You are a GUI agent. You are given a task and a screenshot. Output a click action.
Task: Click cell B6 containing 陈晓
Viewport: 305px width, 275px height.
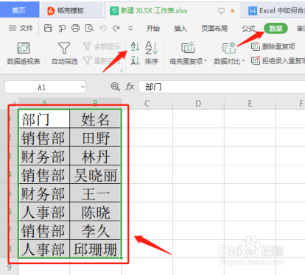95,212
